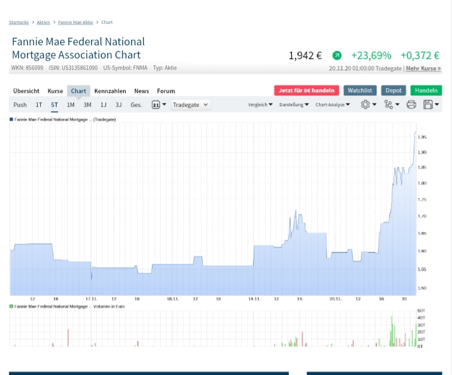452x375 pixels.
Task: Click the Depot button
Action: point(394,90)
